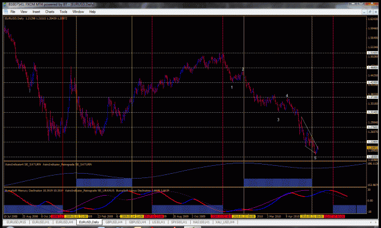This screenshot has height=228, width=381.
Task: Click yellow 2010.05.31 00:00 time axis marker
Action: (312, 216)
